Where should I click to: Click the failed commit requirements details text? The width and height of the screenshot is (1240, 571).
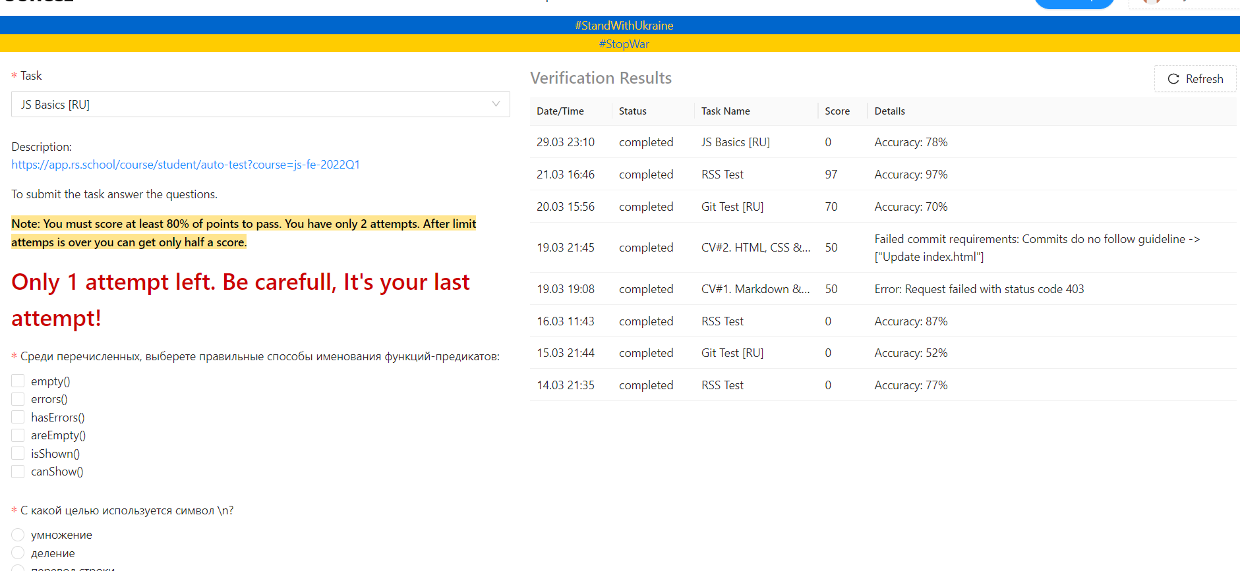coord(1037,248)
